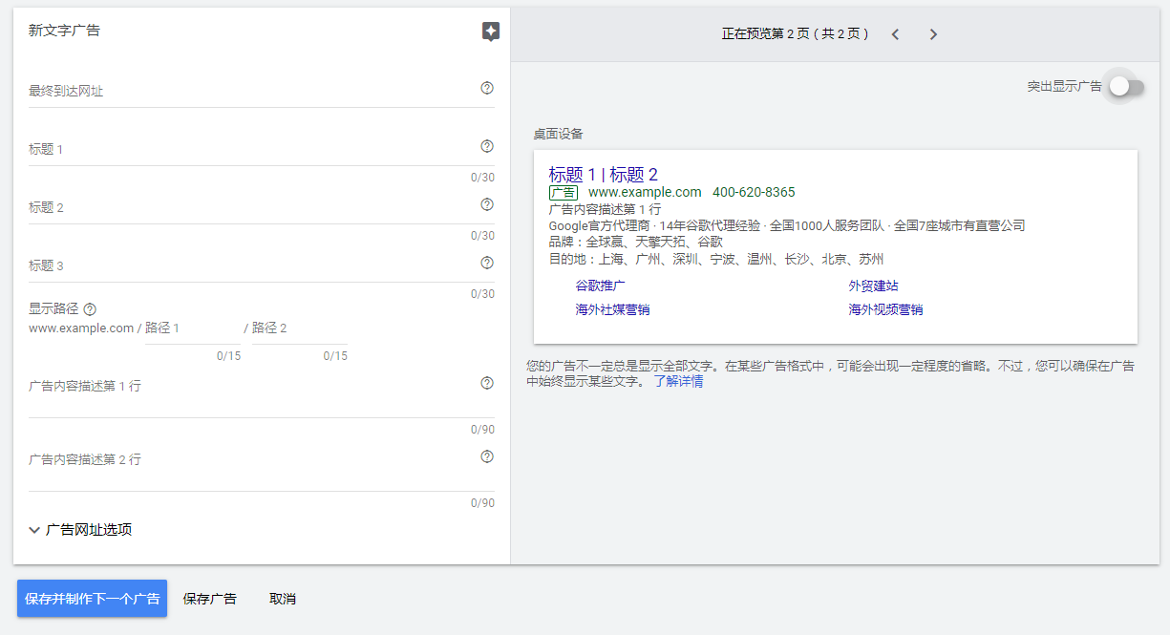Image resolution: width=1170 pixels, height=635 pixels.
Task: Click www.example.com in the ad preview
Action: click(645, 192)
